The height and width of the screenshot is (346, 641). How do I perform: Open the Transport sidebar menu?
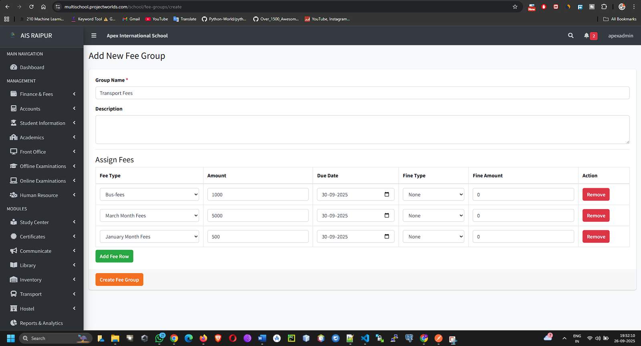point(31,294)
